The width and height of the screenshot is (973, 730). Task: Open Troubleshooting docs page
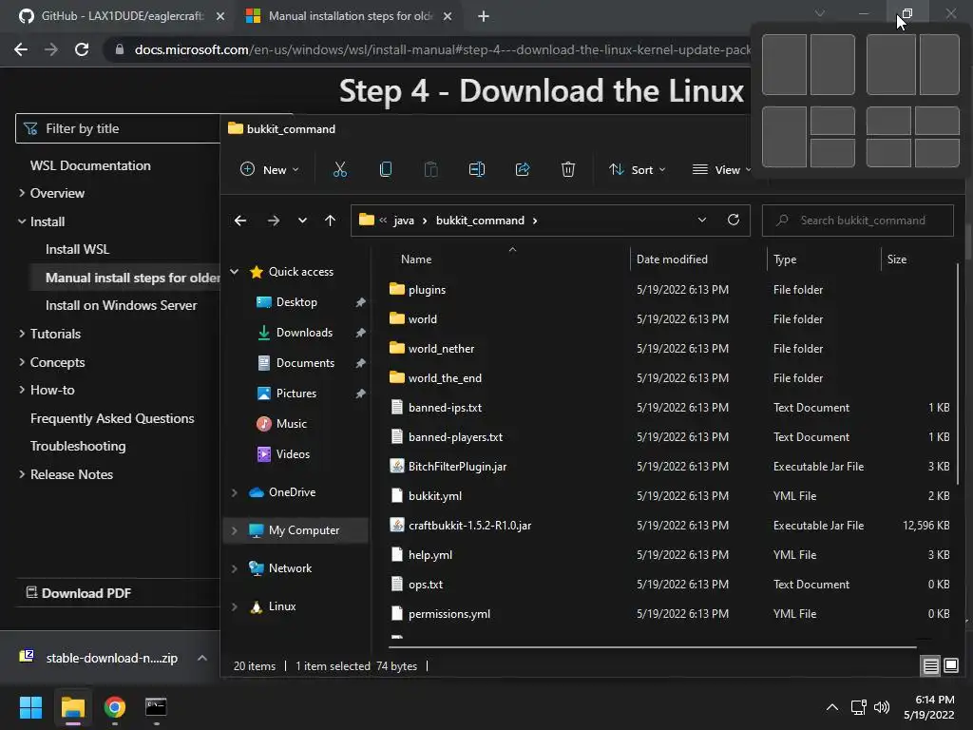coord(78,447)
